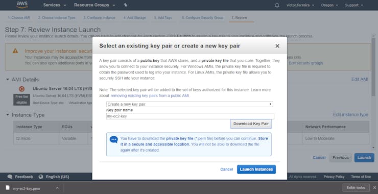
Task: Click the Launch Instances button
Action: 256,169
